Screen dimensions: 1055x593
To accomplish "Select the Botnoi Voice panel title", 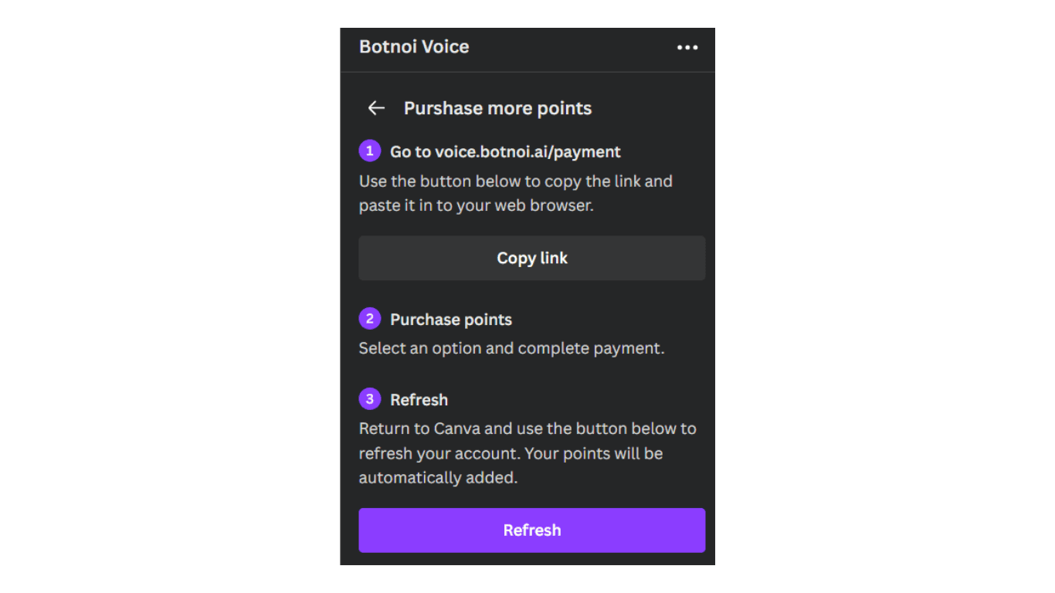I will pos(414,46).
